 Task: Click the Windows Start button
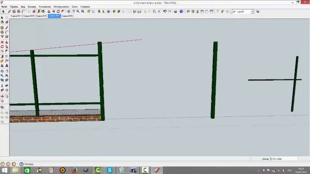click(x=4, y=170)
